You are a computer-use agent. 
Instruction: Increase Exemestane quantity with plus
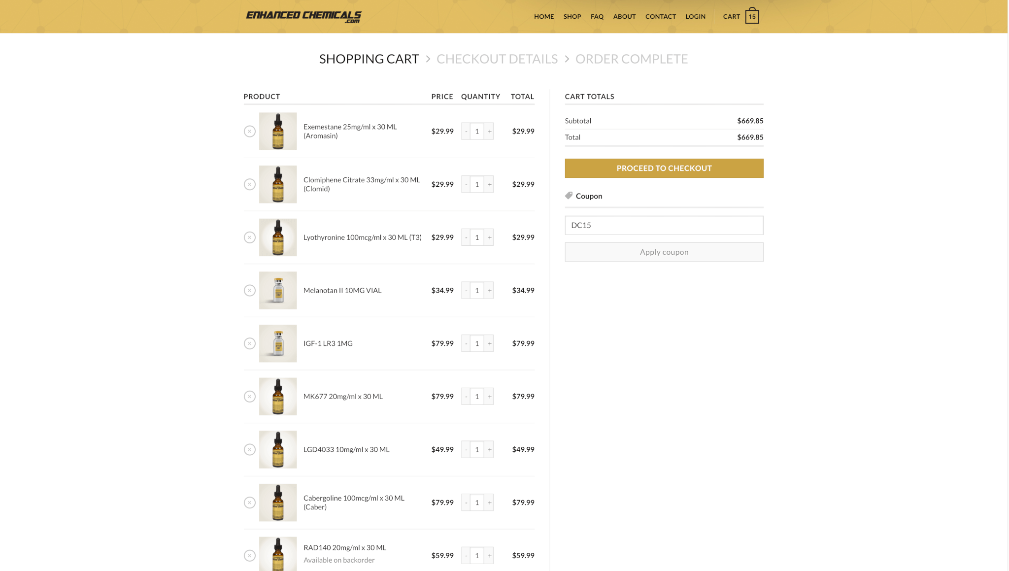pos(489,131)
